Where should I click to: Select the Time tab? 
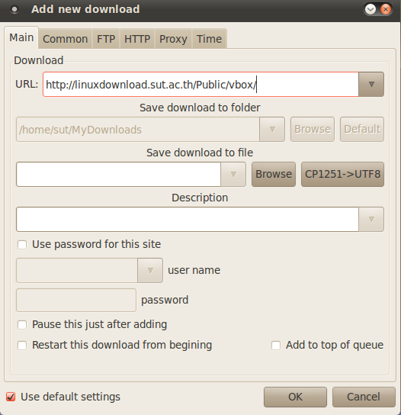tap(209, 39)
